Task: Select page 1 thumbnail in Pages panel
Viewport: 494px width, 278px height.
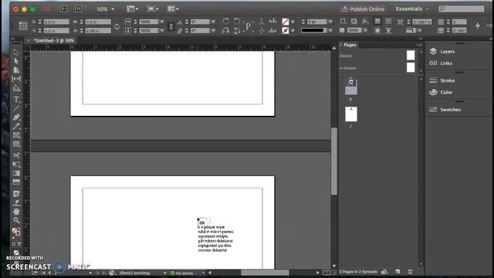Action: tap(351, 87)
